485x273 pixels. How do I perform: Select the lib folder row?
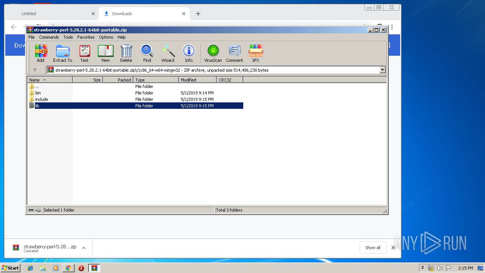click(136, 106)
